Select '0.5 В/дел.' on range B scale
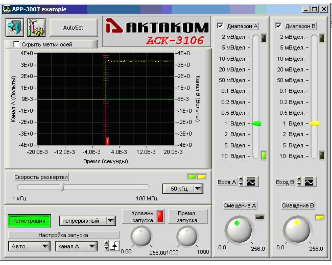 292,113
